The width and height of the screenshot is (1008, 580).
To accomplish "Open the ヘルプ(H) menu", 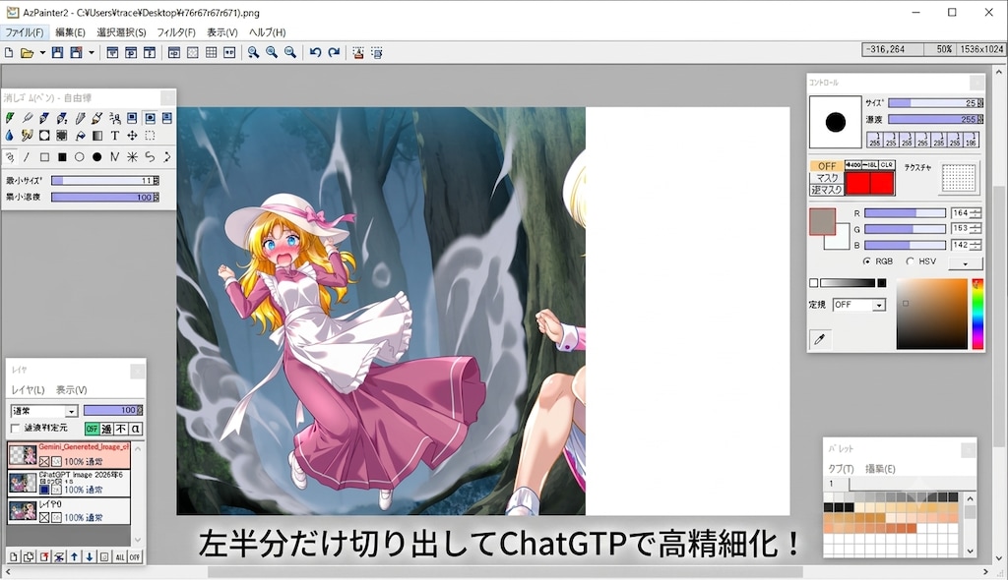I will coord(268,32).
